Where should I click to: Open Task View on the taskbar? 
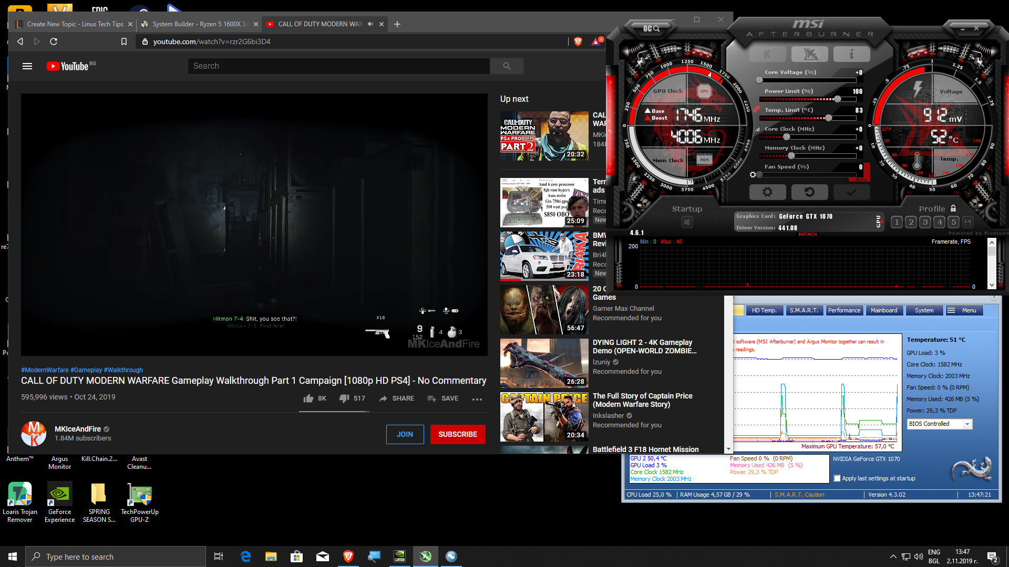click(219, 556)
